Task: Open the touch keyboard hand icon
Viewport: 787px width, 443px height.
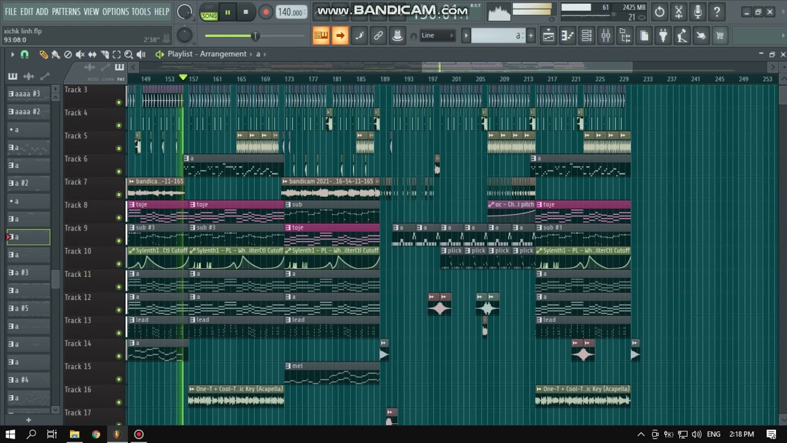Action: pyautogui.click(x=701, y=36)
